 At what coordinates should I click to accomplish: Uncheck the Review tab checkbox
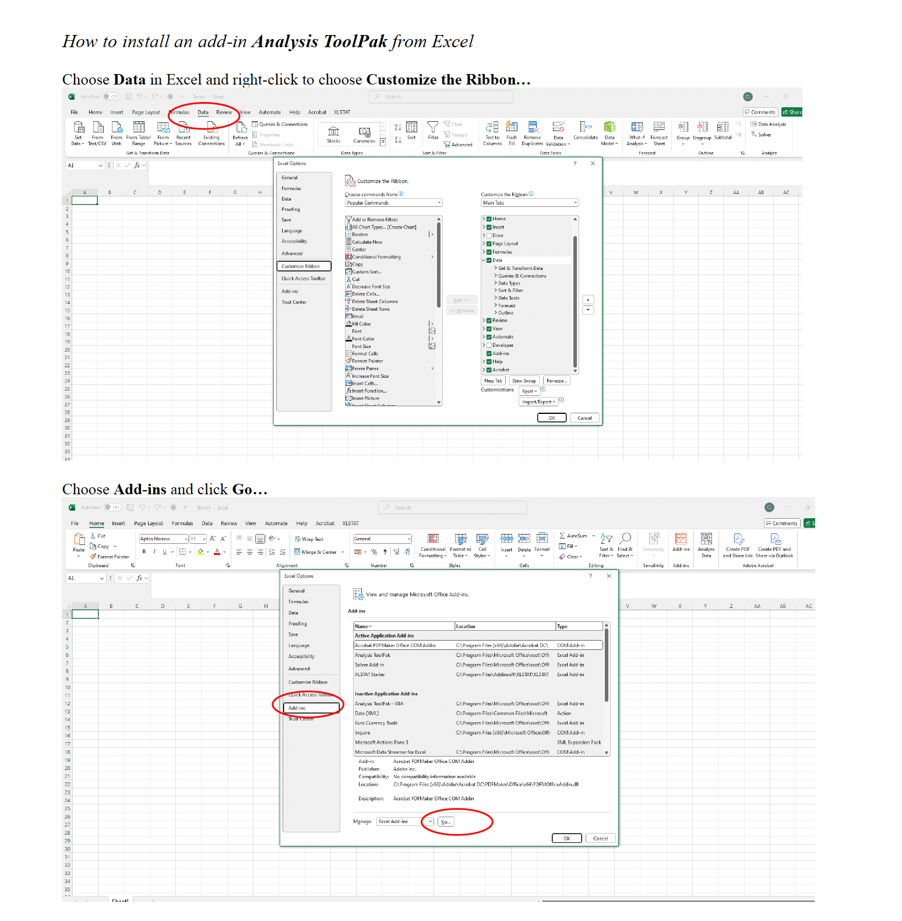[x=489, y=321]
